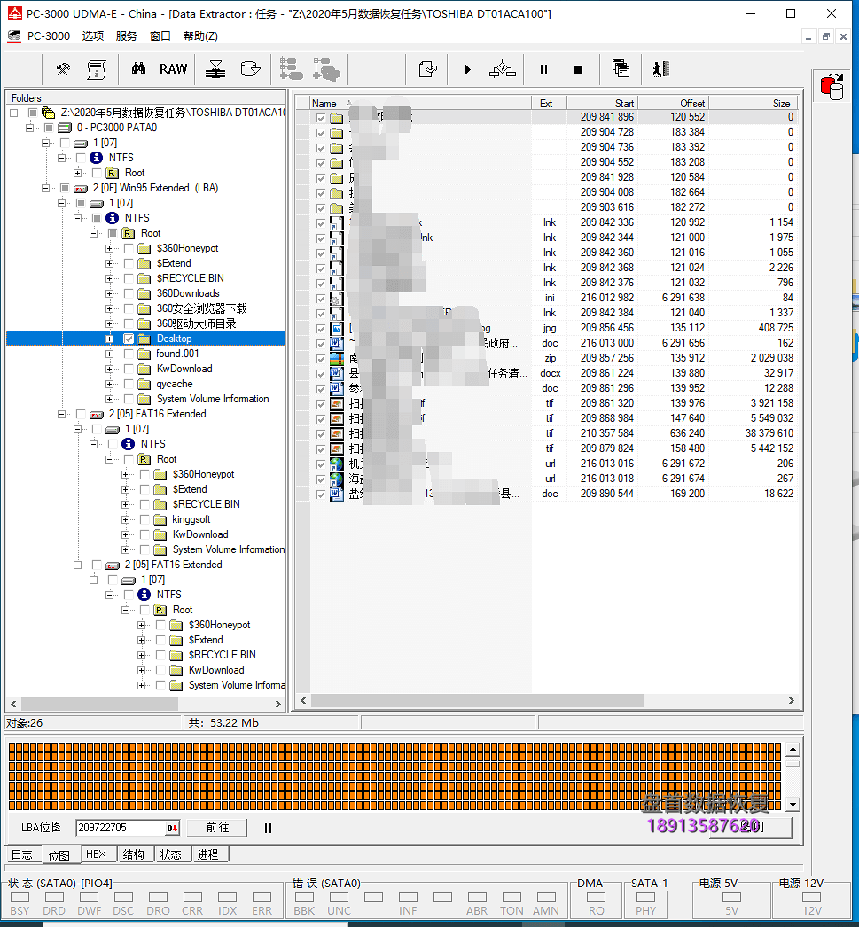This screenshot has height=927, width=859.
Task: Open the 服务 menu
Action: (127, 36)
